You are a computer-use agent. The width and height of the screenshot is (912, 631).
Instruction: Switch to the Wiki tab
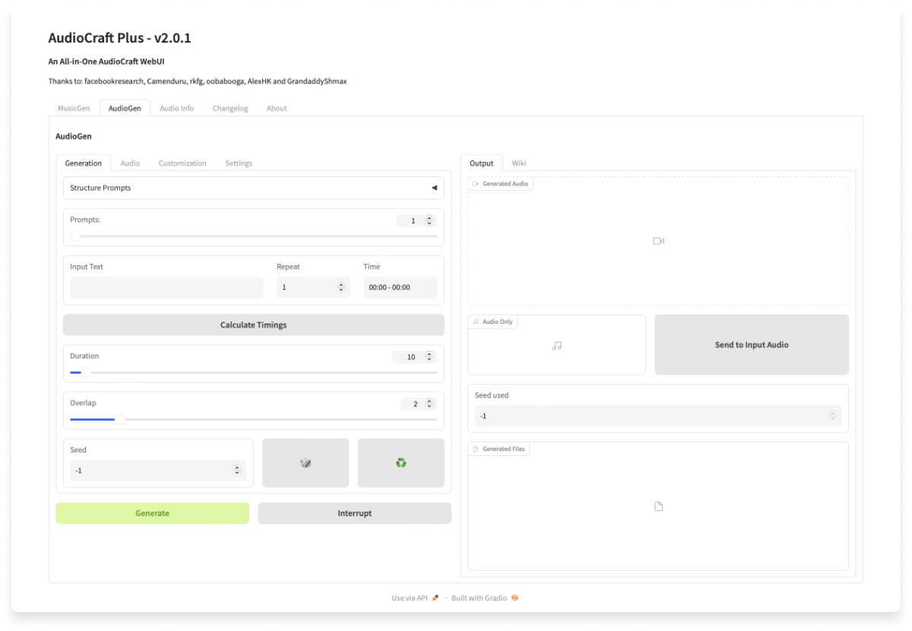(519, 163)
